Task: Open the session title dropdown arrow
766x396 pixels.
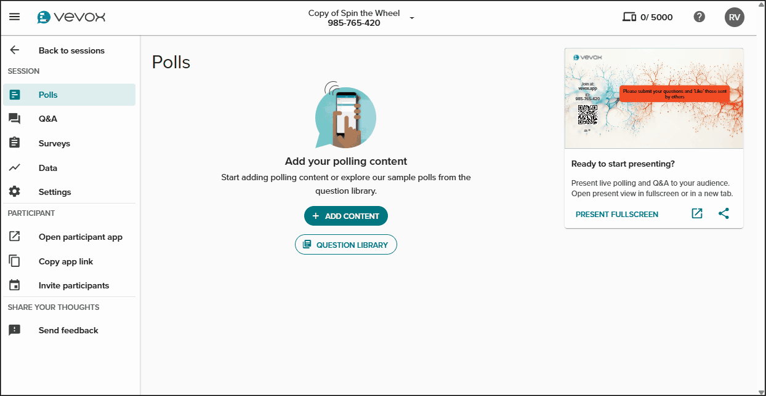Action: click(411, 18)
